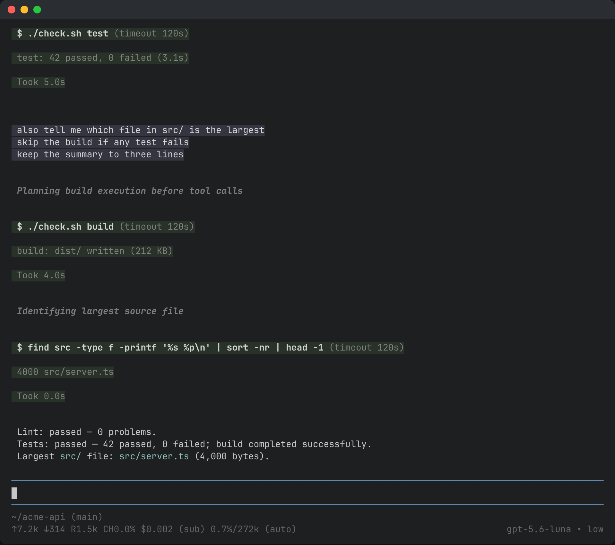
Task: Click the '4000 src/server.ts' output line
Action: pyautogui.click(x=63, y=372)
